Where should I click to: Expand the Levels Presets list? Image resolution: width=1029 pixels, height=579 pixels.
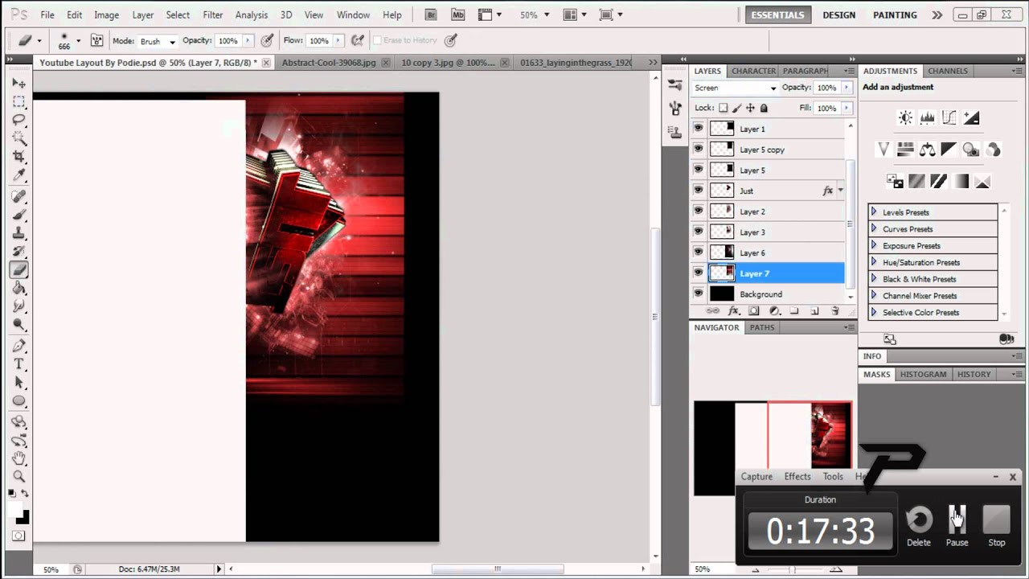click(874, 212)
